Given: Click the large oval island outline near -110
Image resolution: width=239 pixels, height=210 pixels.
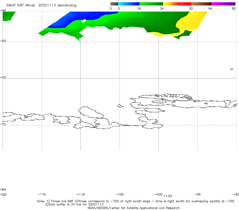Looking at the screenshot, I should 91,112.
